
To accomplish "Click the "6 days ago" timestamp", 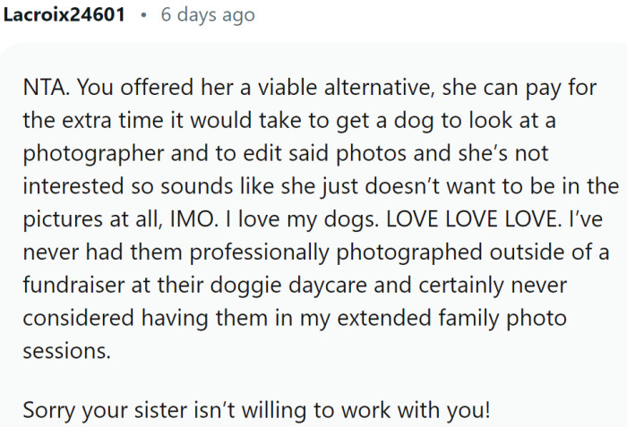I will pyautogui.click(x=207, y=15).
